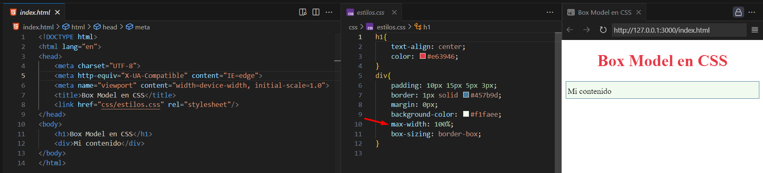This screenshot has height=173, width=763.
Task: Open the estilos.css editor tab
Action: (370, 12)
